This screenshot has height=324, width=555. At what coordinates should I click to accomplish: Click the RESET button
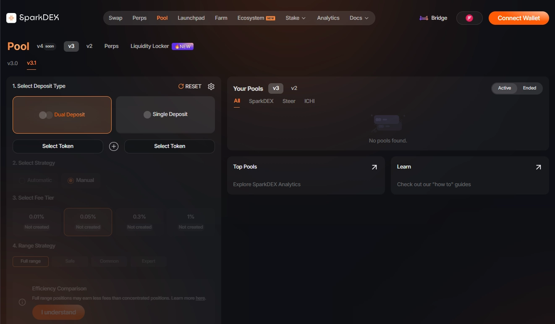click(190, 86)
